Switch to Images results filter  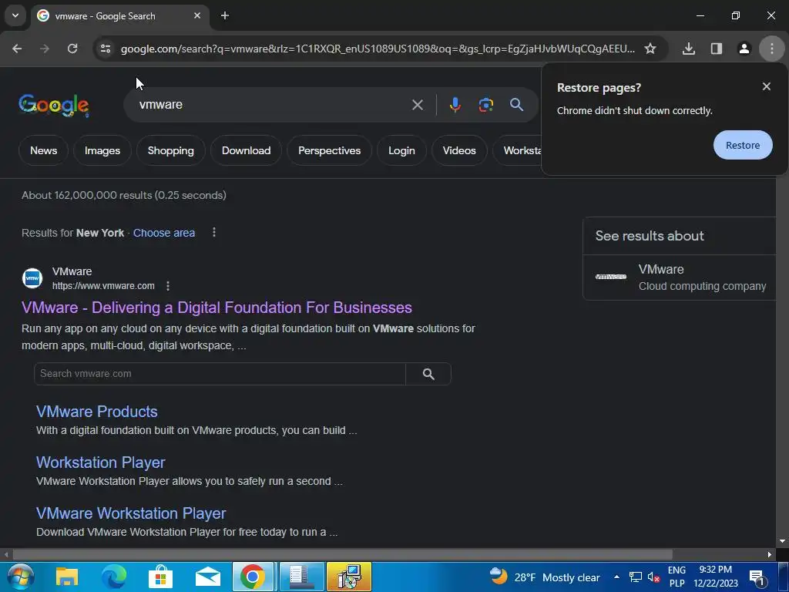pos(102,150)
